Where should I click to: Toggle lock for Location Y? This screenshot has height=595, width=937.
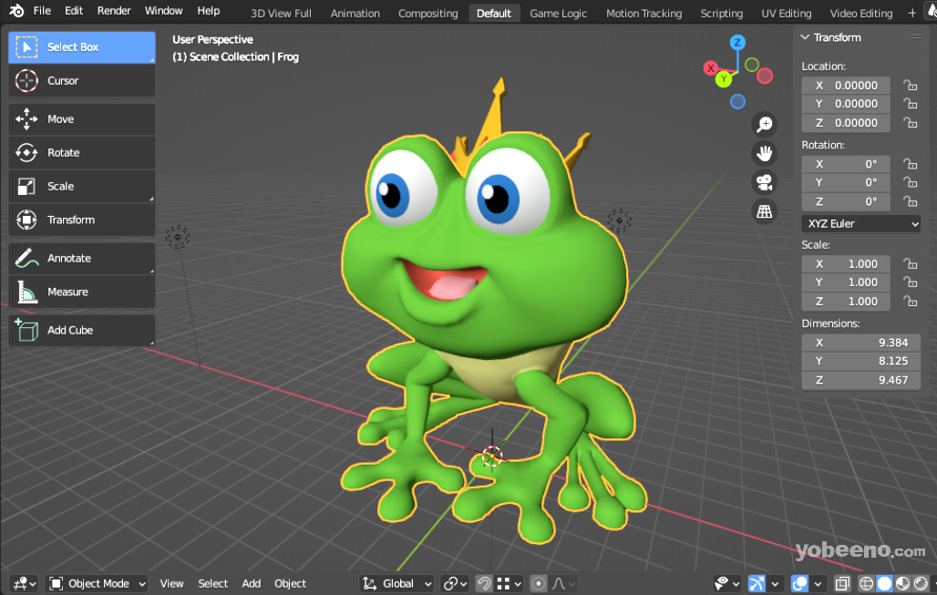click(x=910, y=104)
